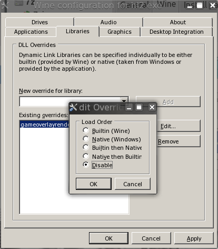Select Native (Windows) load order
Viewport: 218px width, 249px height.
(x=112, y=139)
